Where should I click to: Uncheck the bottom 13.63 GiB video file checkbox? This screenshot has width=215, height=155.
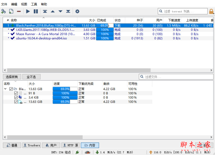(16, 102)
